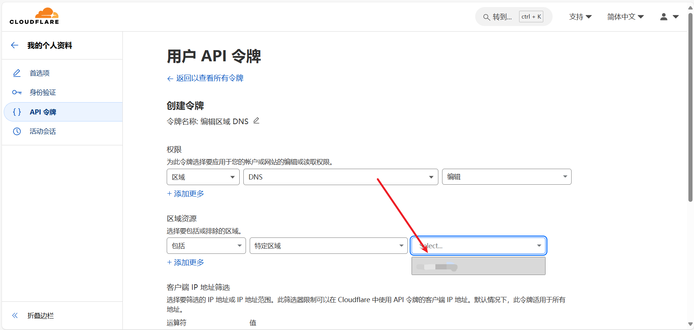The image size is (694, 330).
Task: Click the Select... zone combo box
Action: pyautogui.click(x=478, y=246)
